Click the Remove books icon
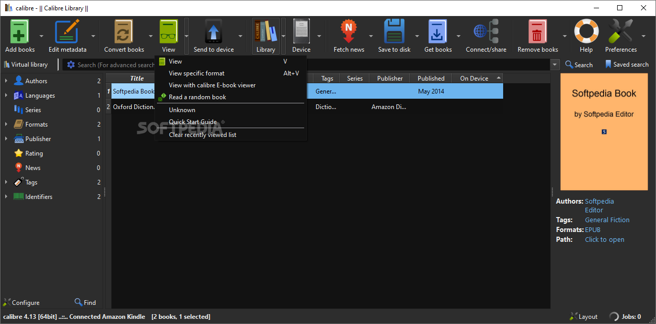Image resolution: width=656 pixels, height=324 pixels. [x=537, y=32]
